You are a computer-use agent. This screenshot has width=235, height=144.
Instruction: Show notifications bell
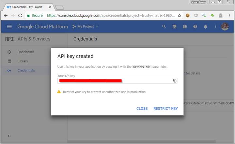[x=205, y=27]
